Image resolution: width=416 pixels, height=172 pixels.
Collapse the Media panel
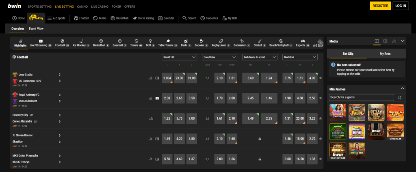coord(403,41)
